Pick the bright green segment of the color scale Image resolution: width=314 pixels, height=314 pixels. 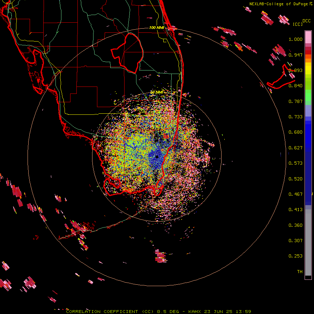[x=308, y=95]
